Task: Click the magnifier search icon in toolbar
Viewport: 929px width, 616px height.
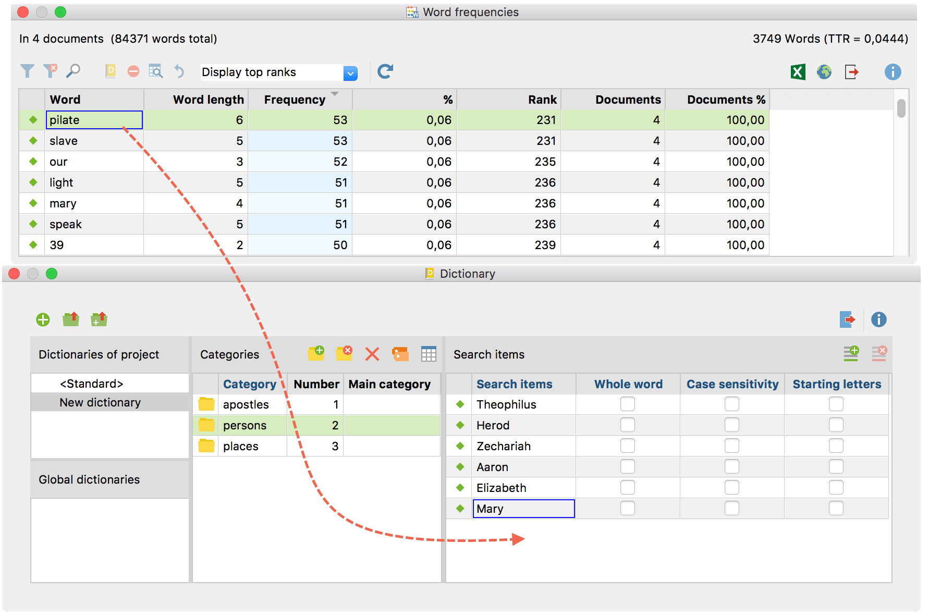Action: 74,71
